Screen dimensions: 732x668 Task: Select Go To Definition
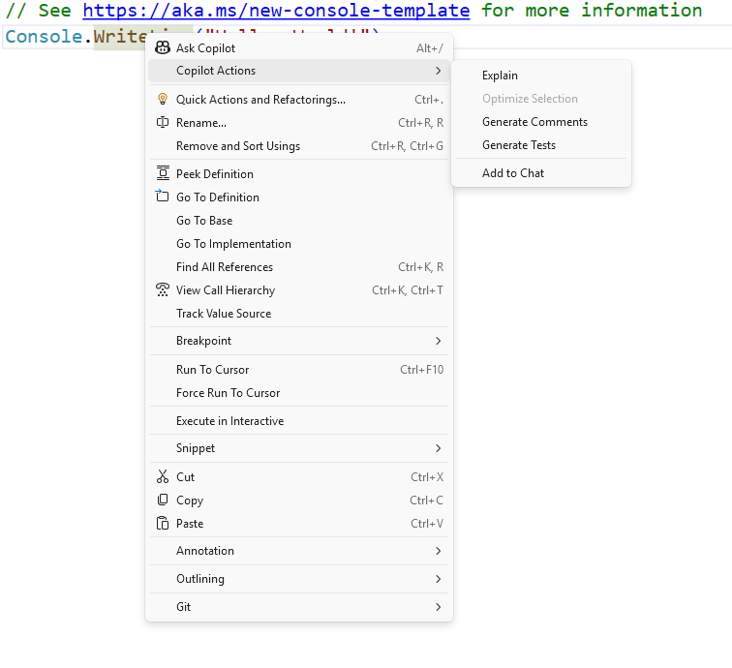tap(299, 197)
